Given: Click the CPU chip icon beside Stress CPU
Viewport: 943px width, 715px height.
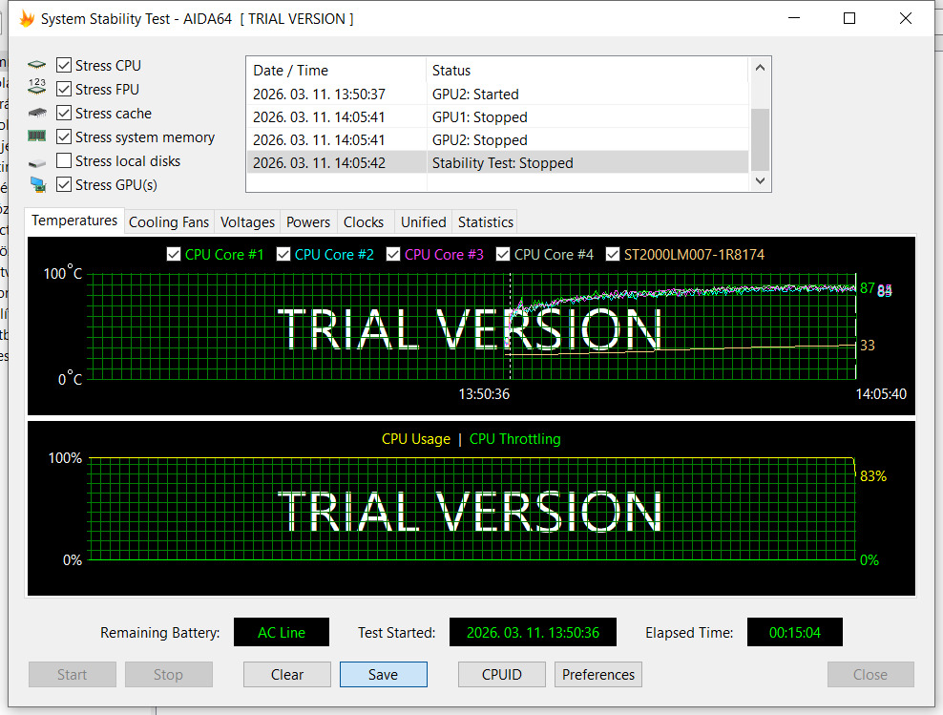Looking at the screenshot, I should 36,64.
